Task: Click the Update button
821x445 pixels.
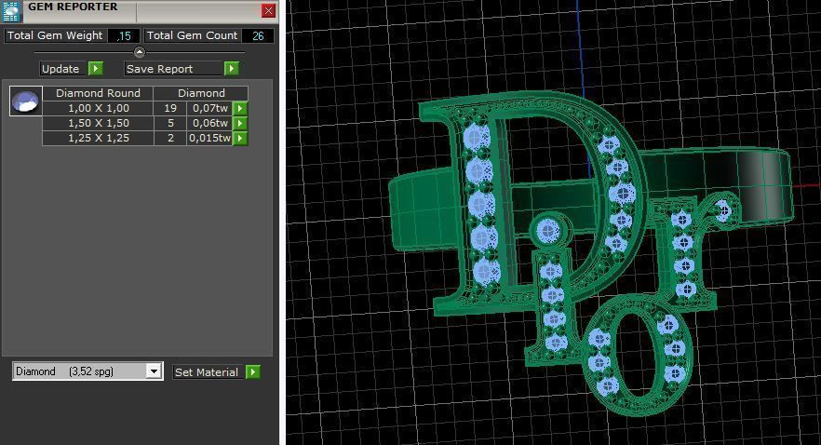Action: 61,69
